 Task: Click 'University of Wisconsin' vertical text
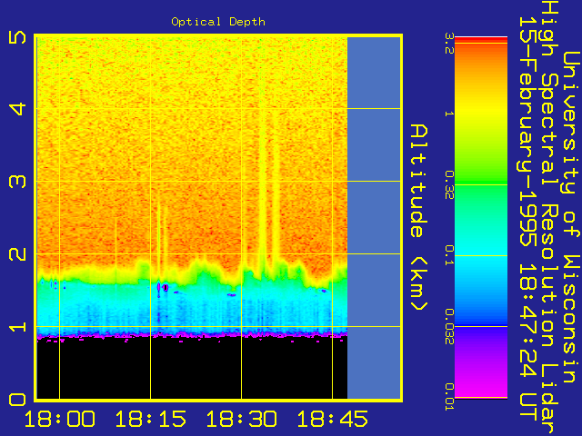point(572,218)
